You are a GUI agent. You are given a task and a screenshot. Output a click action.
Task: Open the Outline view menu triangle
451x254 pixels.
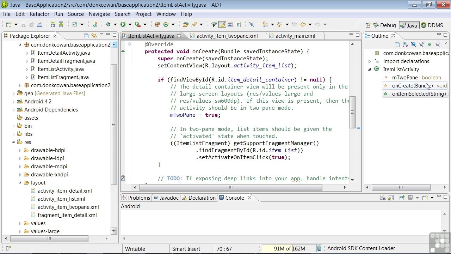coord(446,44)
